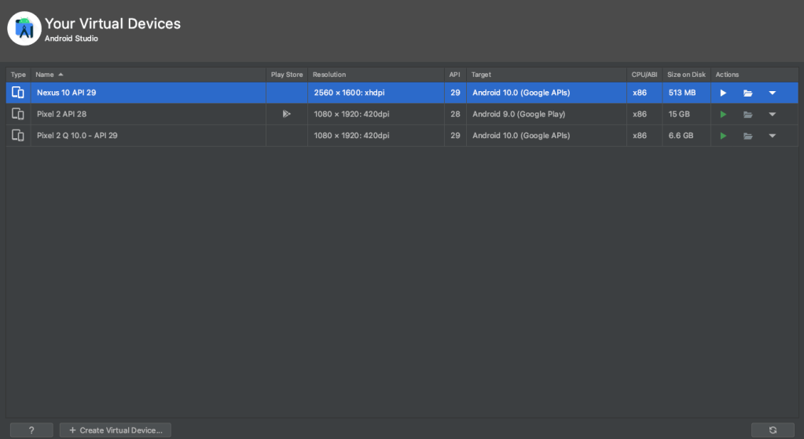Sort by the API column header
804x439 pixels.
(x=454, y=75)
